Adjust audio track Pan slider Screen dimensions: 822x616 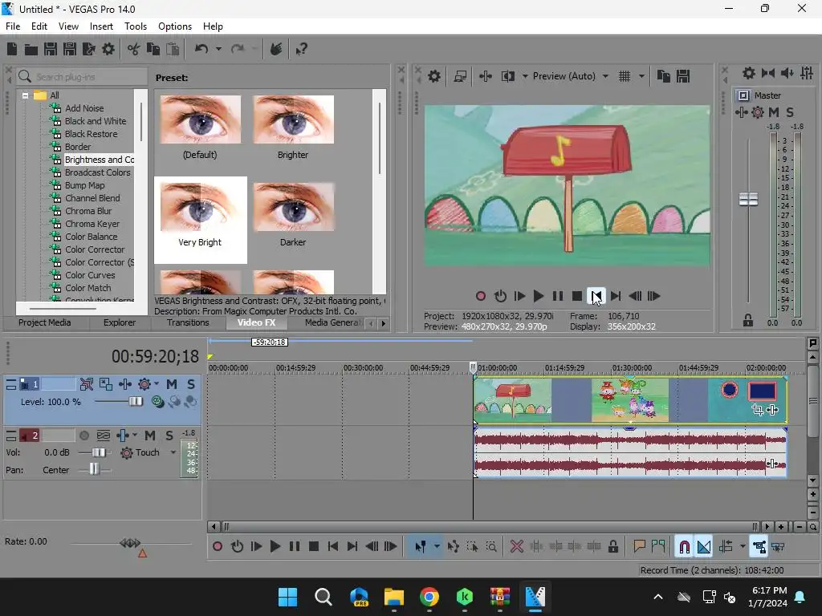click(x=95, y=470)
